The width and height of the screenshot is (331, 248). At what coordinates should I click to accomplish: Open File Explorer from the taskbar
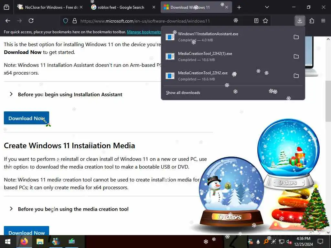pos(40,242)
